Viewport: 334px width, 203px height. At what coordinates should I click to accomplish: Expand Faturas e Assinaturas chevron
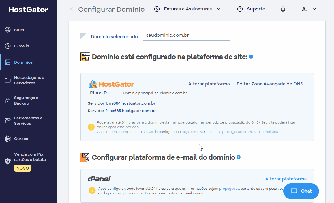click(x=219, y=9)
